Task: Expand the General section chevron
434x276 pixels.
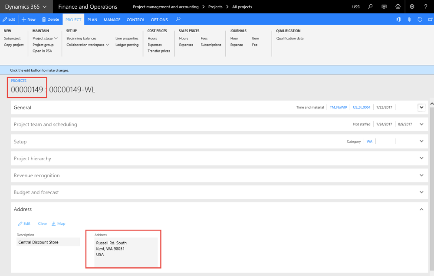Action: (421, 107)
